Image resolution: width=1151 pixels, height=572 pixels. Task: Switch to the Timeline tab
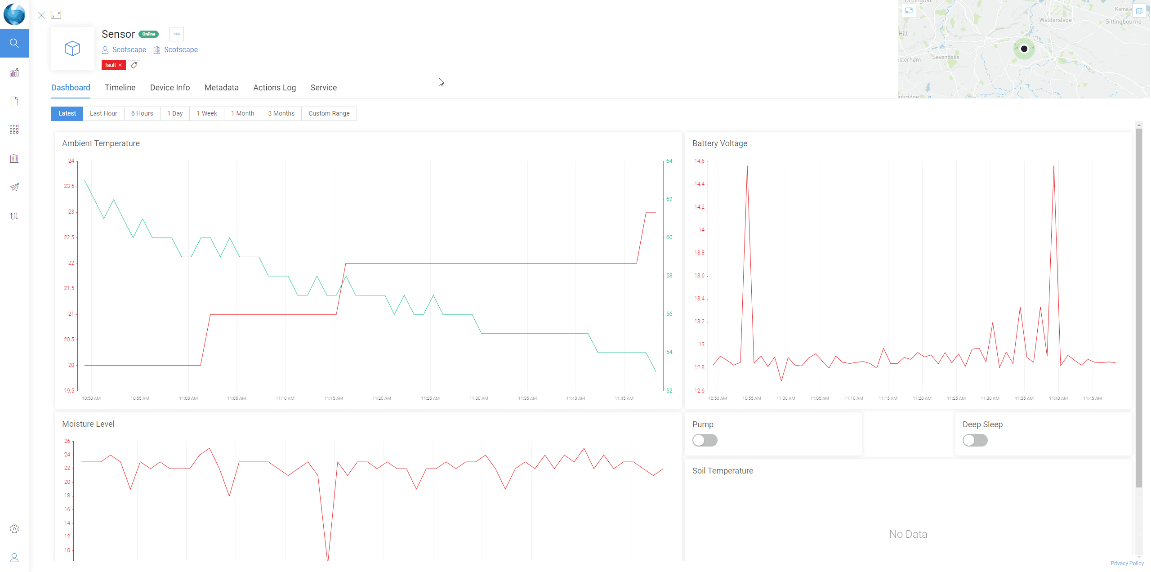(x=120, y=87)
